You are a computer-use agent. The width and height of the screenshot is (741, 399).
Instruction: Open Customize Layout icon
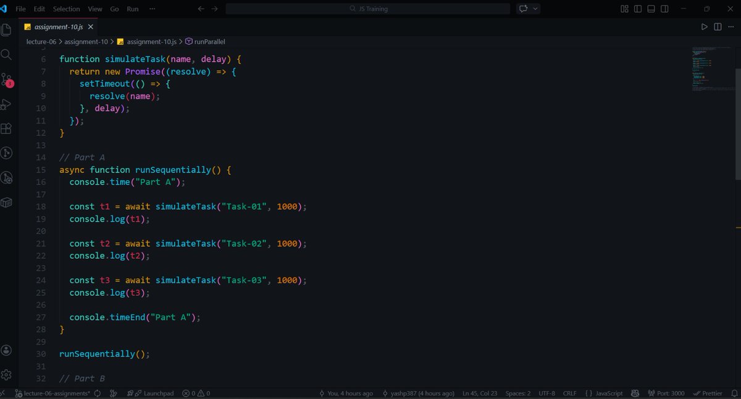pos(624,9)
